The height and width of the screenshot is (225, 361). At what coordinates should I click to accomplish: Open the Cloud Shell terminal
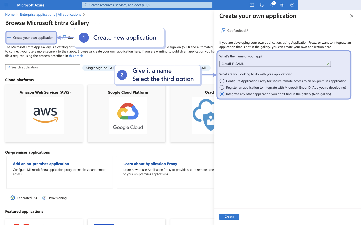[x=252, y=5]
